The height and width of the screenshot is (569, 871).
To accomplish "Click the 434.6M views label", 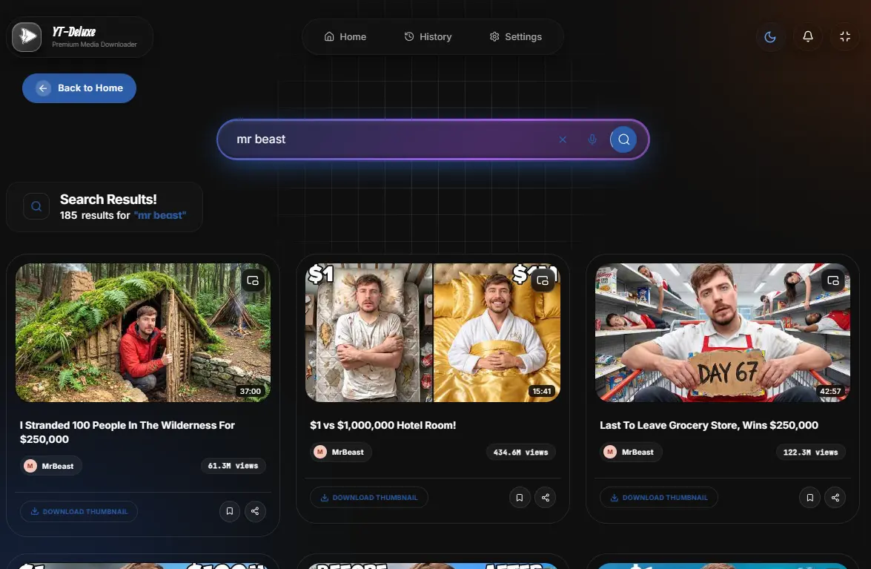I will (x=520, y=453).
